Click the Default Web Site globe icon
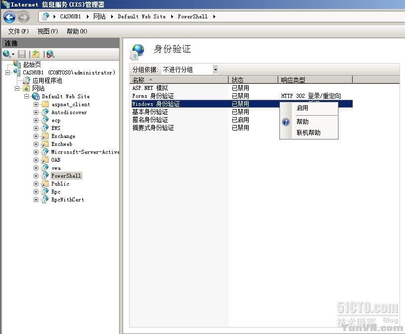The width and height of the screenshot is (405, 334). click(x=36, y=96)
